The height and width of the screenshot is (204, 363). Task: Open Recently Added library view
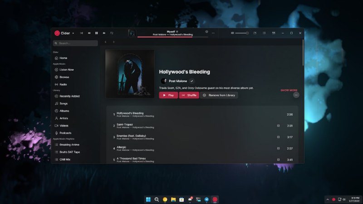(x=76, y=96)
